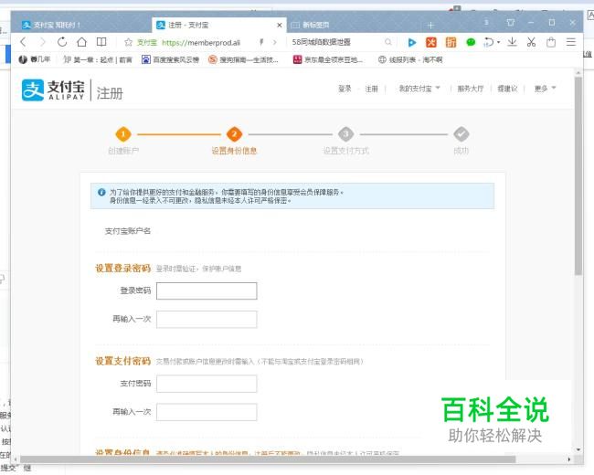Viewport: 594px width, 475px height.
Task: Click step 3 设置支付方式 circle
Action: 345,134
